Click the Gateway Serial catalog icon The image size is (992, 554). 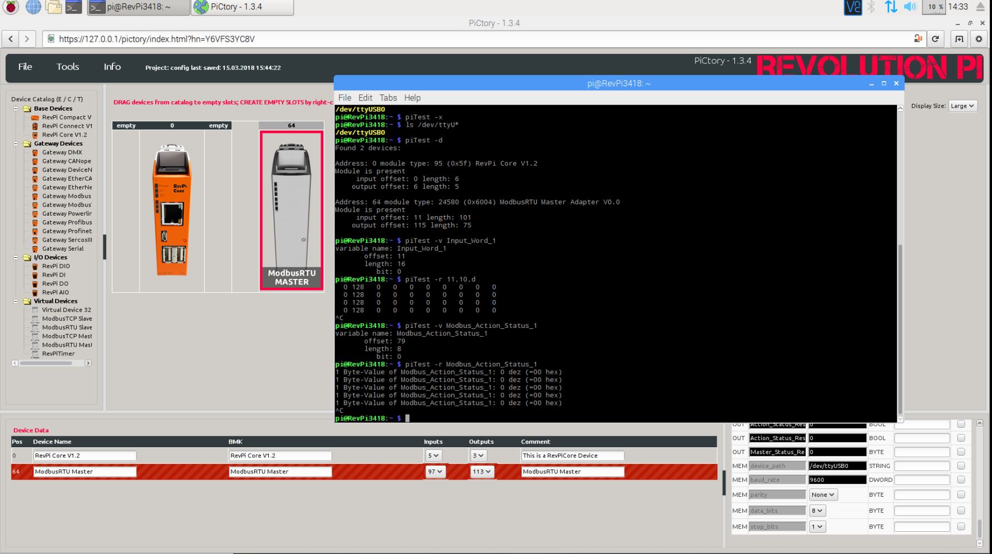pyautogui.click(x=35, y=249)
